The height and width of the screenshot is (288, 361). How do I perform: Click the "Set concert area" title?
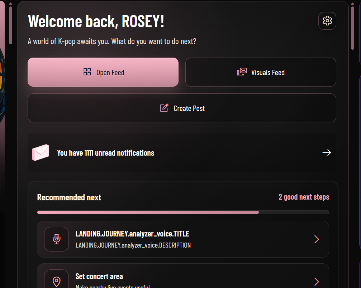99,276
